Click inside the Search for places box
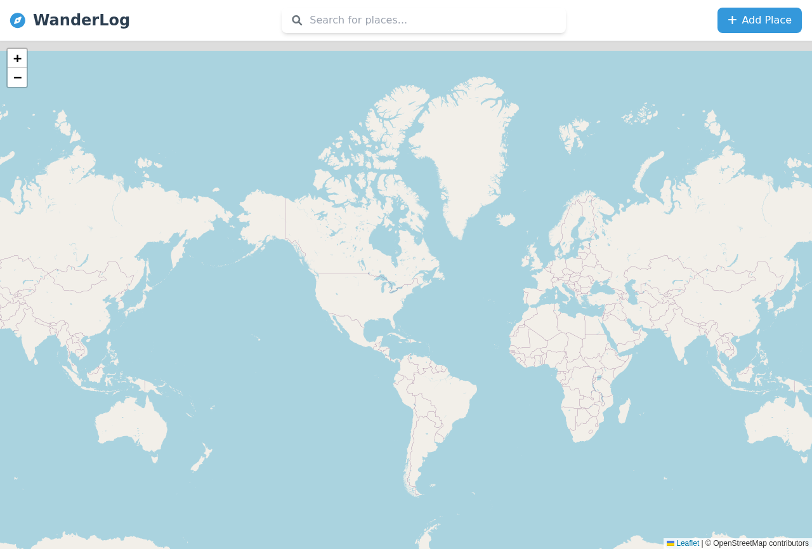812x549 pixels. pyautogui.click(x=423, y=20)
